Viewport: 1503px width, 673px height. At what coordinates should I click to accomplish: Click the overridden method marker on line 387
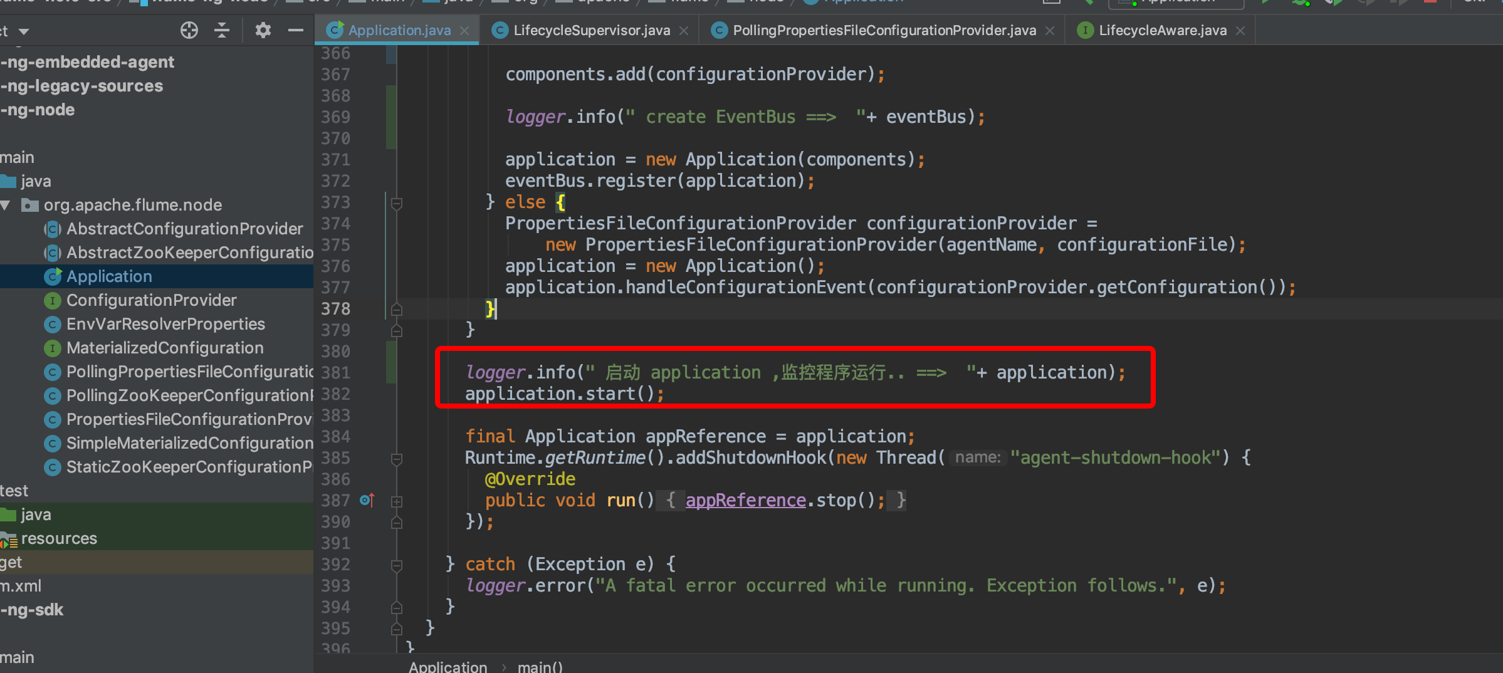pos(367,500)
